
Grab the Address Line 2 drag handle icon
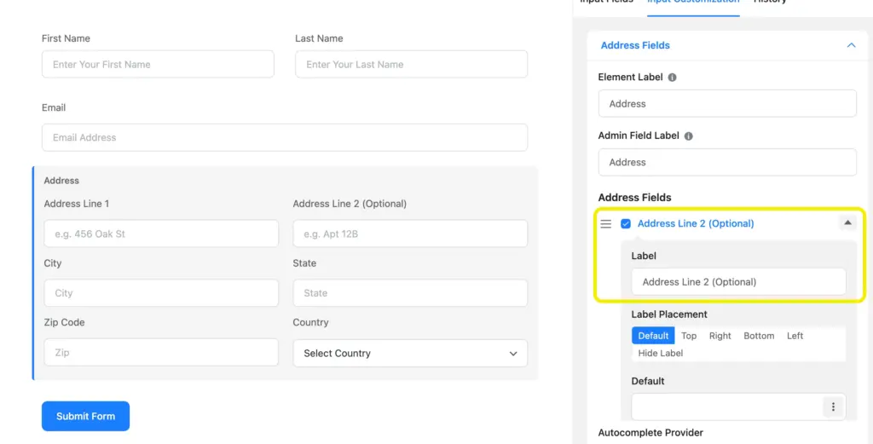pyautogui.click(x=606, y=223)
